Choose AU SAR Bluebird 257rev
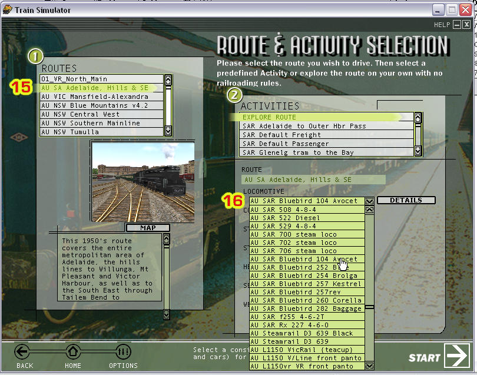Image resolution: width=477 pixels, height=375 pixels. click(x=307, y=292)
